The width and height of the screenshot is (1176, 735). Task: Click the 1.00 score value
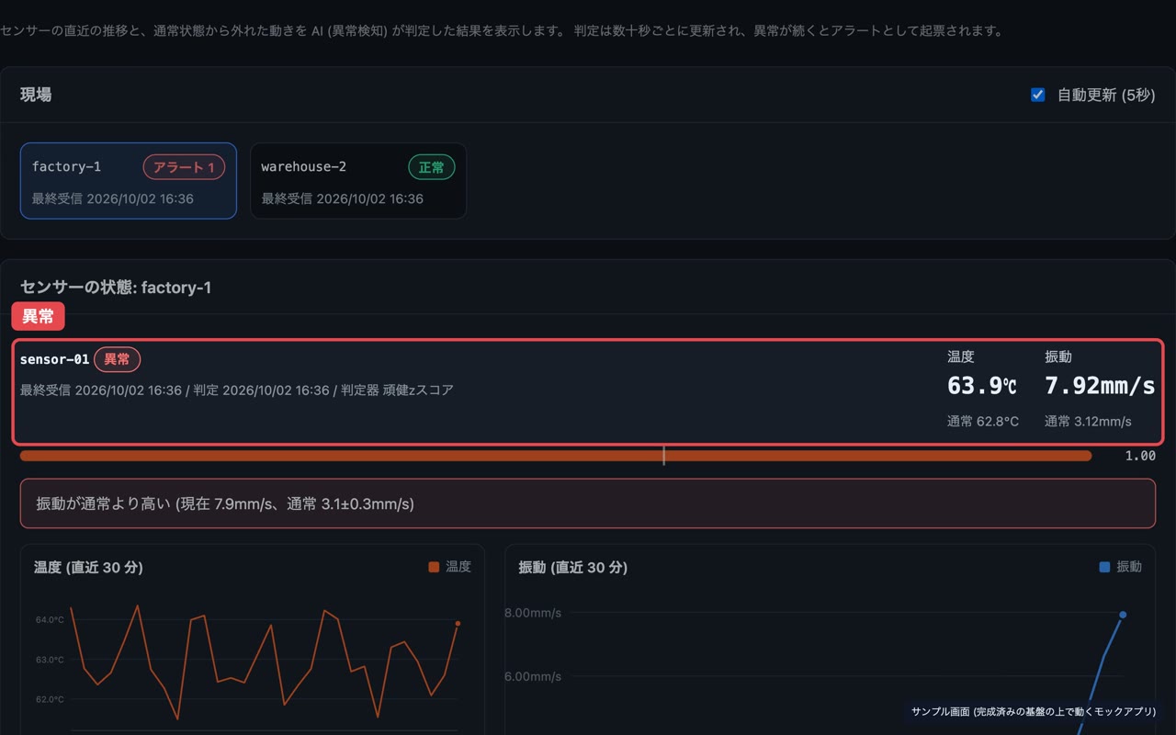(1140, 456)
